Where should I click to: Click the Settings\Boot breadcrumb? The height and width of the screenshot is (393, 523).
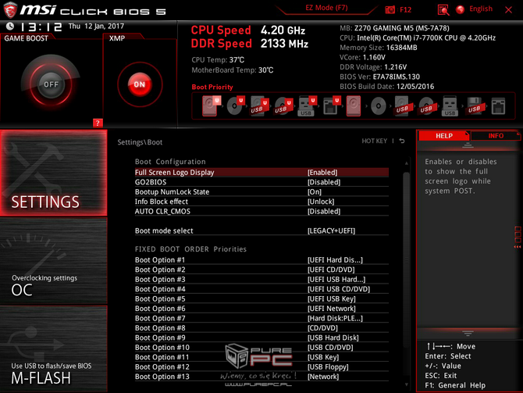pos(140,142)
